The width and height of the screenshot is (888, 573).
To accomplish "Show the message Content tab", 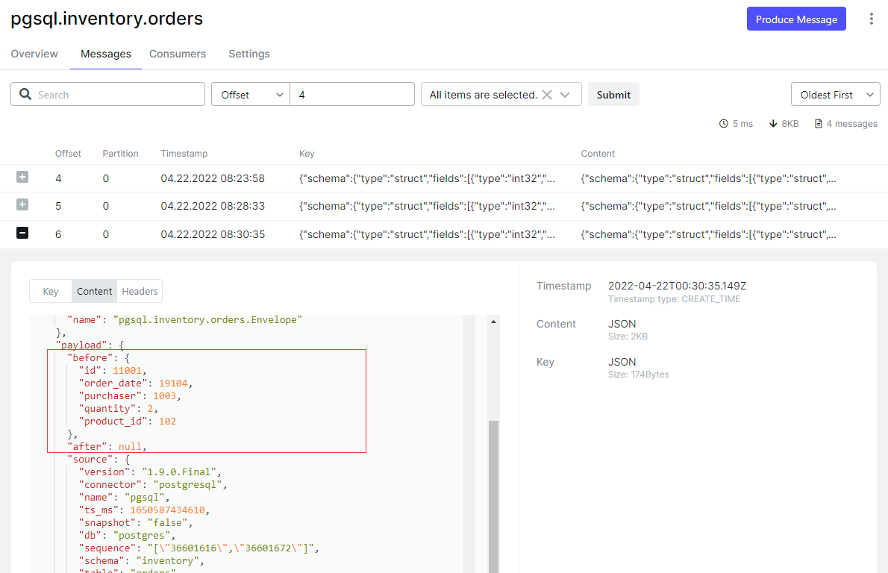I will pos(95,291).
